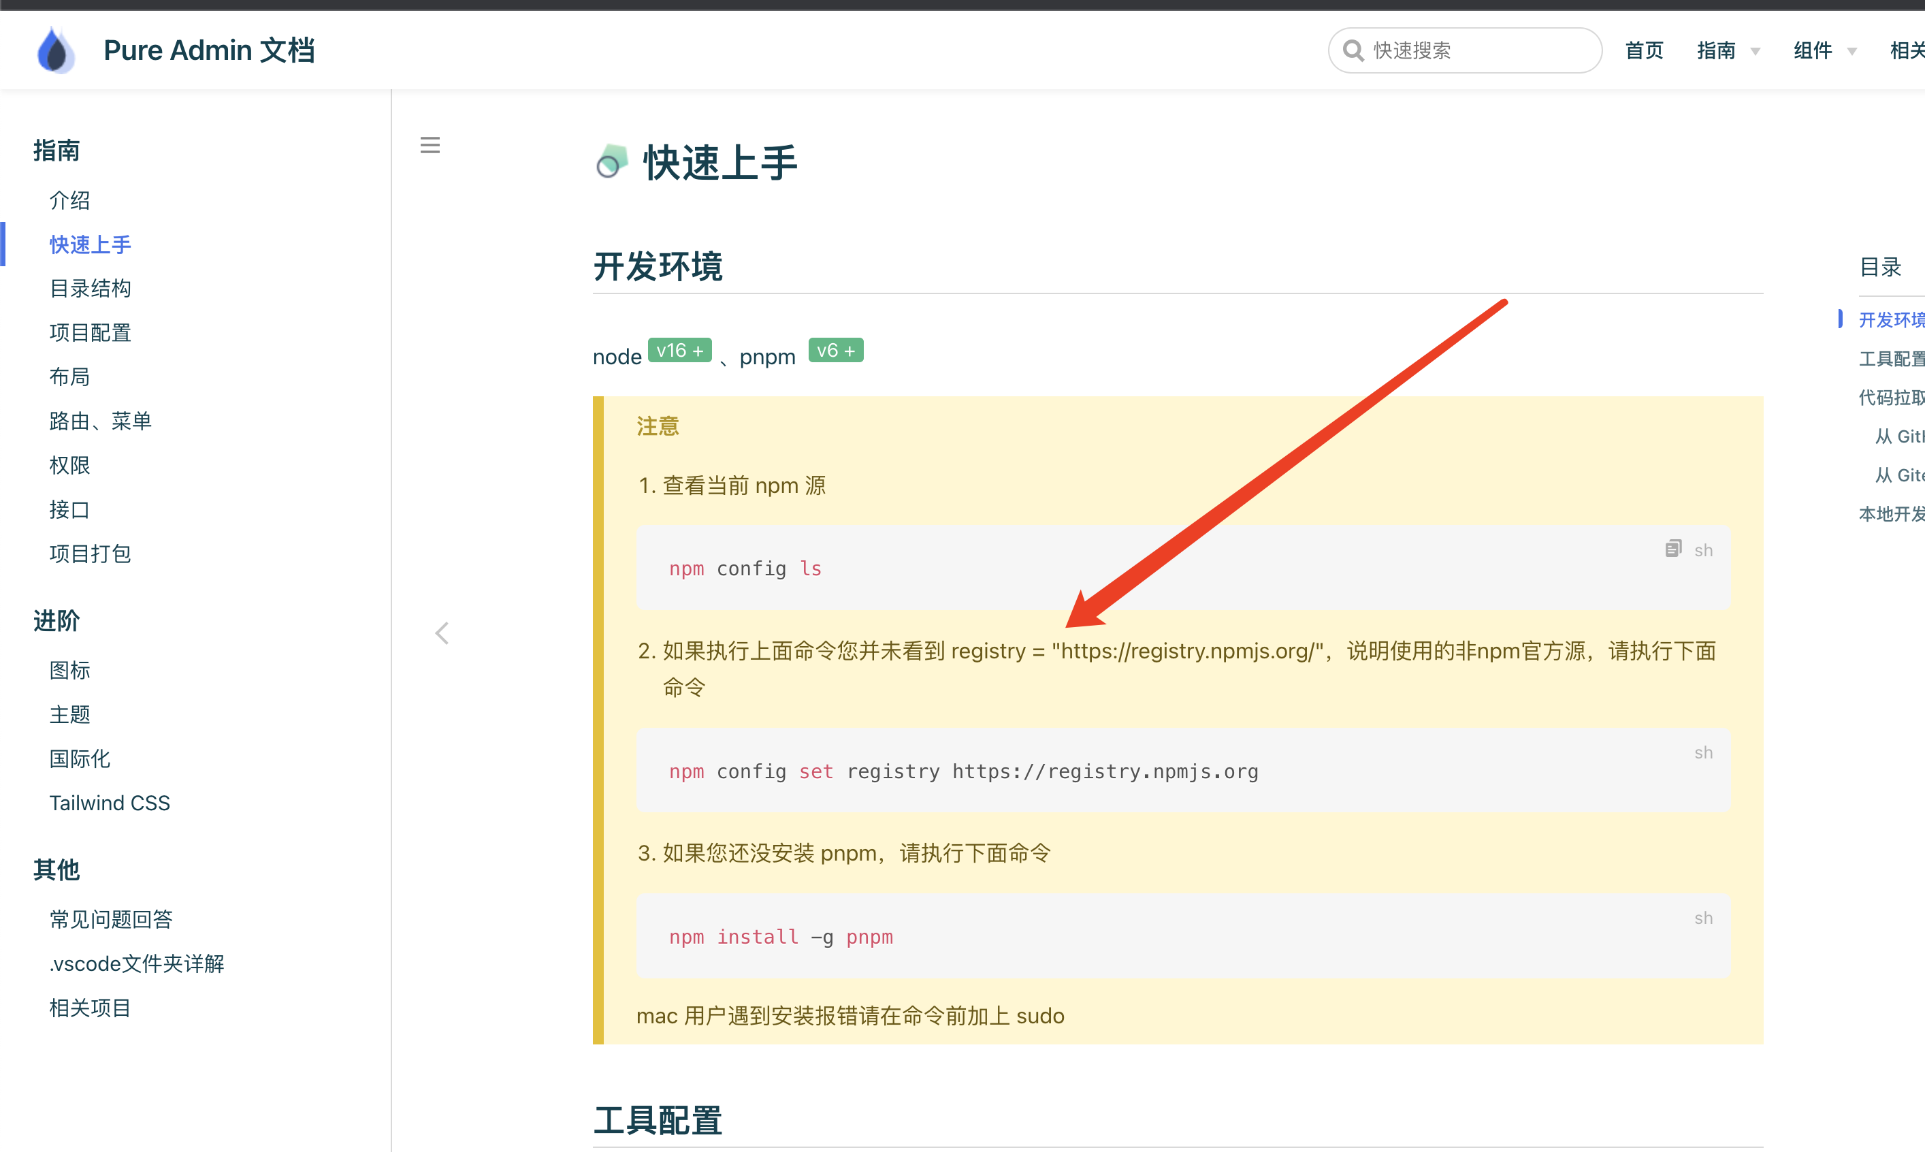Open 权限 sidebar page

pos(70,466)
